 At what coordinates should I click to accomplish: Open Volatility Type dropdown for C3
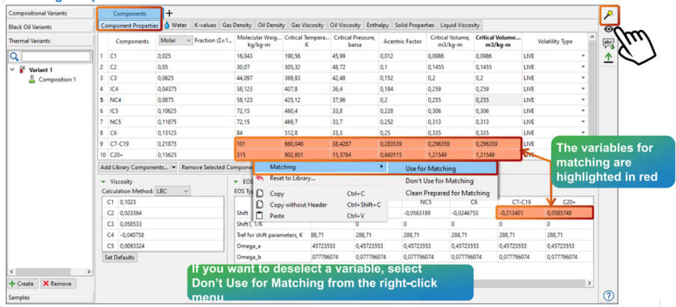point(583,78)
